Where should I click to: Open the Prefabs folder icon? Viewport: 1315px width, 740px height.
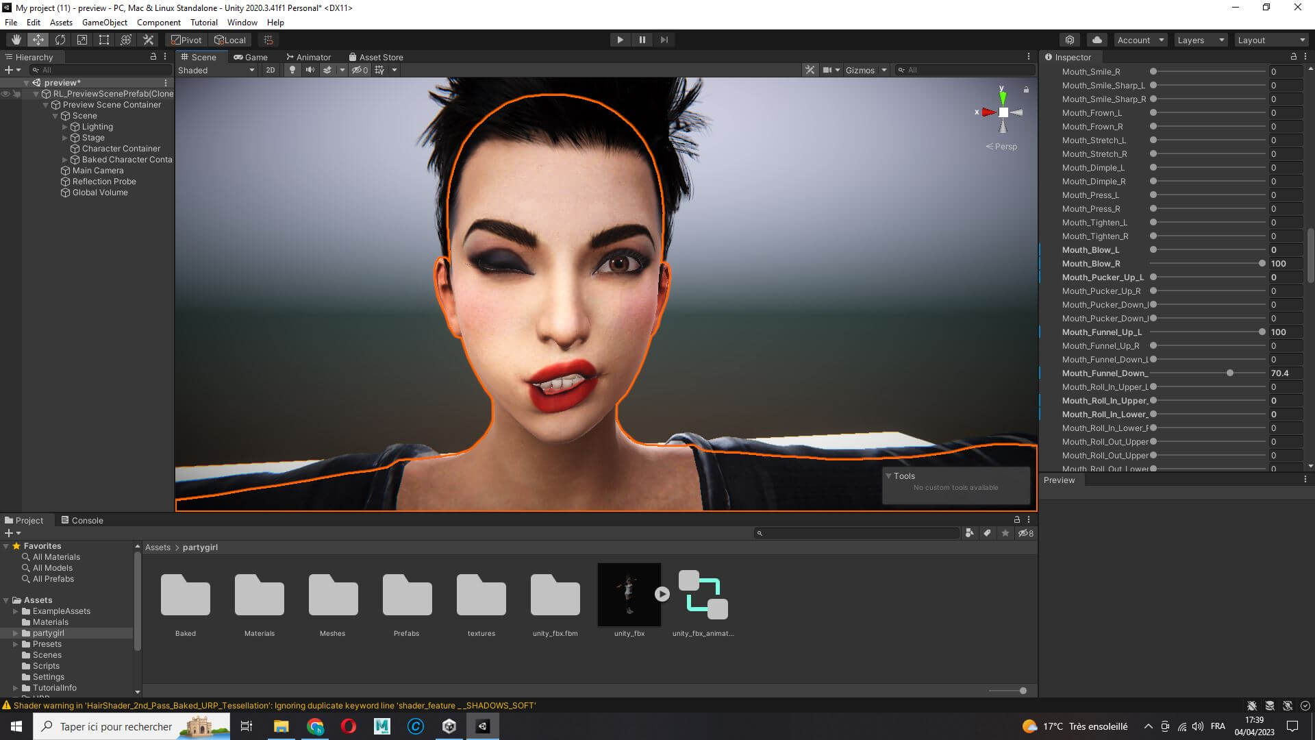[x=407, y=594]
